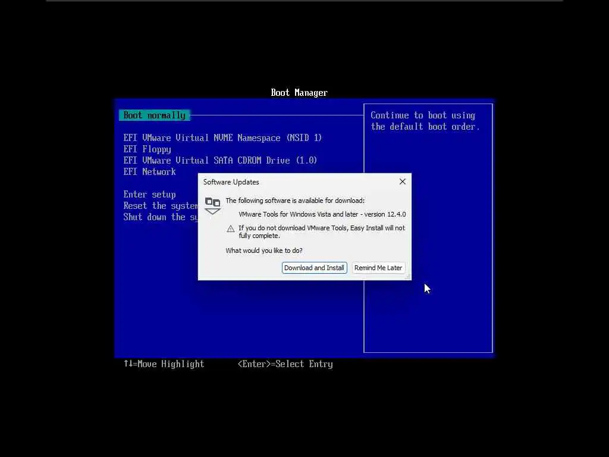Click the <Enter>=Select Entry hint
The height and width of the screenshot is (457, 609).
(x=285, y=364)
